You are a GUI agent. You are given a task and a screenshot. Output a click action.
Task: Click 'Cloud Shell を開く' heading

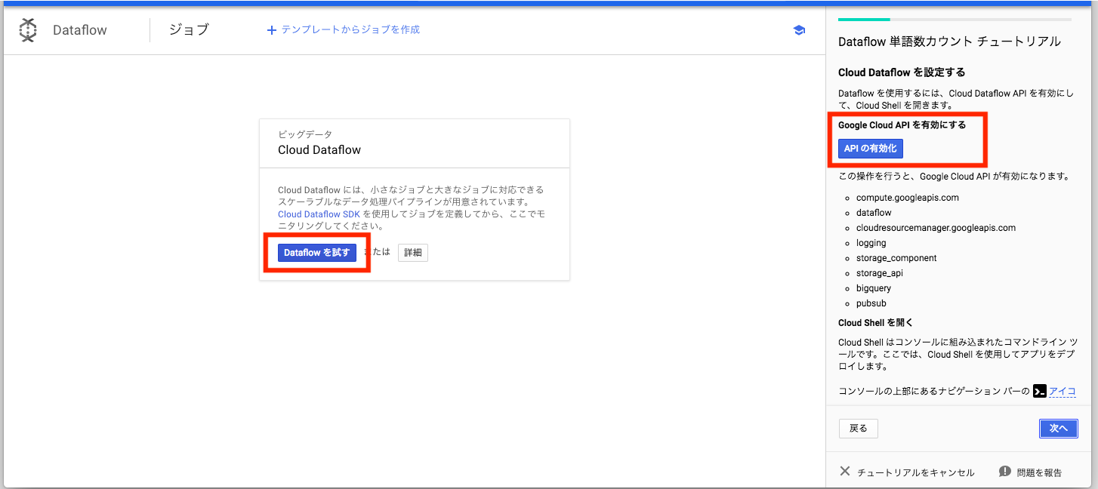click(876, 323)
